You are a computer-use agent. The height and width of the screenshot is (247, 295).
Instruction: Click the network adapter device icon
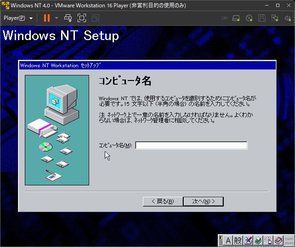point(275,18)
